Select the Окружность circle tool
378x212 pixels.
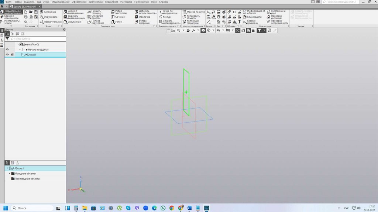(48, 17)
